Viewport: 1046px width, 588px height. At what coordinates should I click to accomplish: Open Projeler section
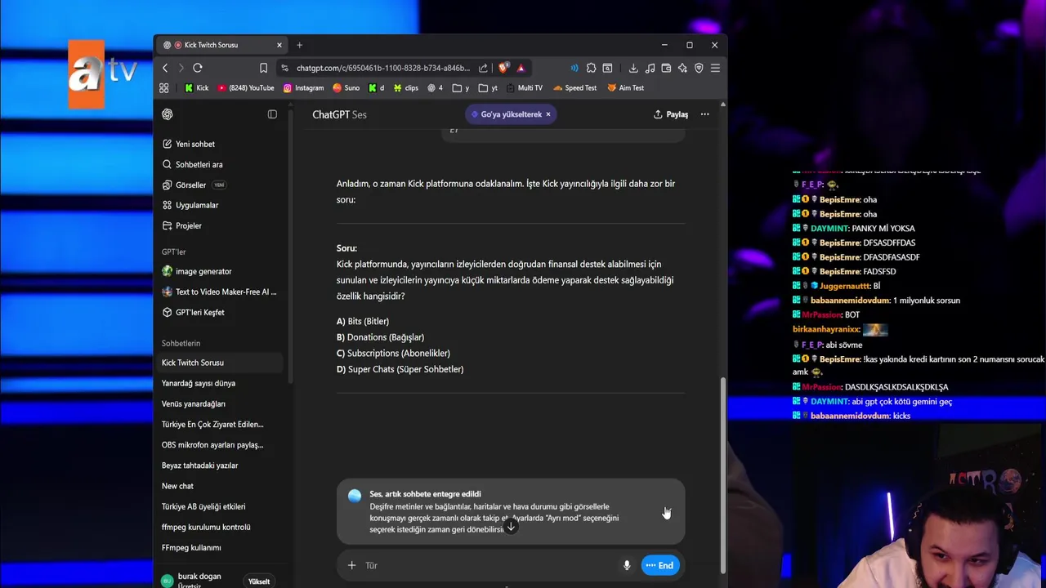pos(221,225)
